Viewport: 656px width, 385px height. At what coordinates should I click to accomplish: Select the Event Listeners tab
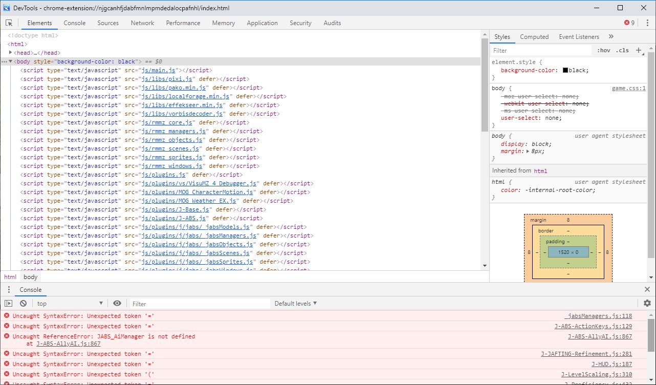point(579,37)
